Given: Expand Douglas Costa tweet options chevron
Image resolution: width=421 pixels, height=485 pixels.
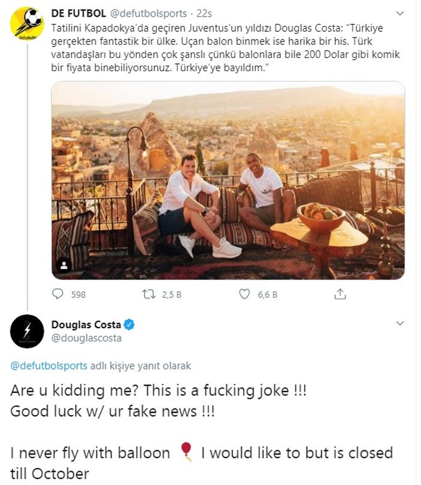Looking at the screenshot, I should (x=400, y=324).
